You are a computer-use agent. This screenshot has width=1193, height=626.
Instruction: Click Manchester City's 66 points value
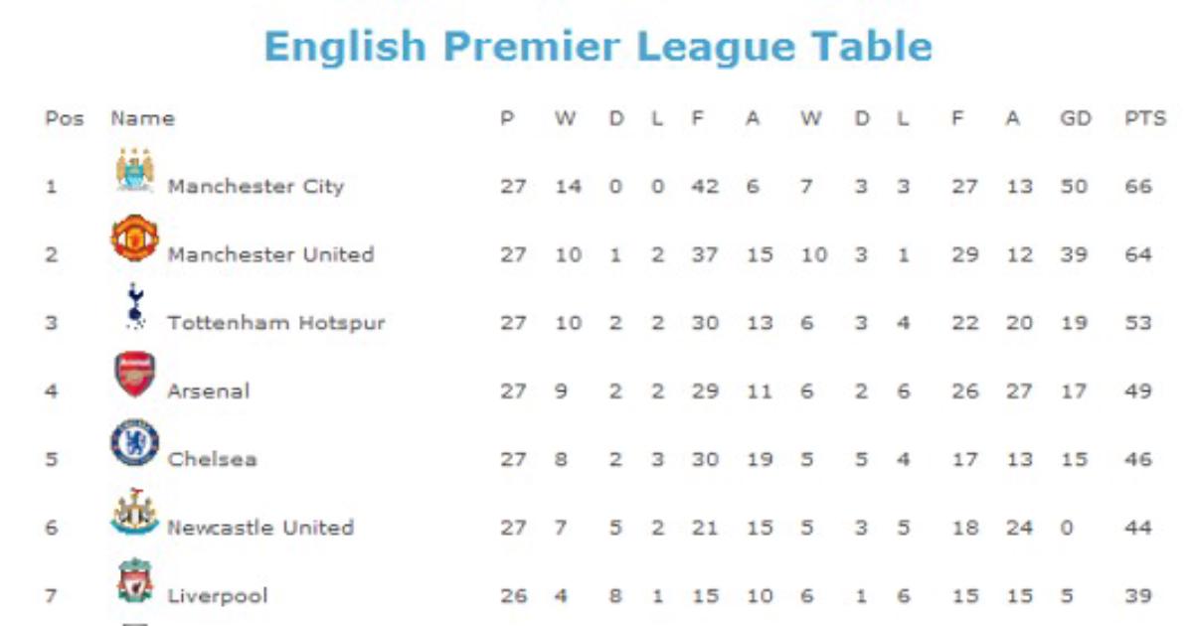pos(1138,187)
